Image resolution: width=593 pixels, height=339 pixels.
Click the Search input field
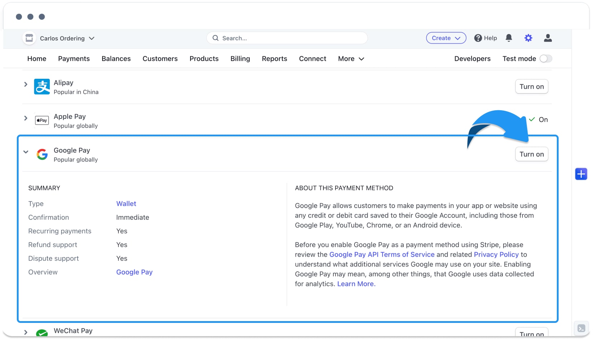287,38
